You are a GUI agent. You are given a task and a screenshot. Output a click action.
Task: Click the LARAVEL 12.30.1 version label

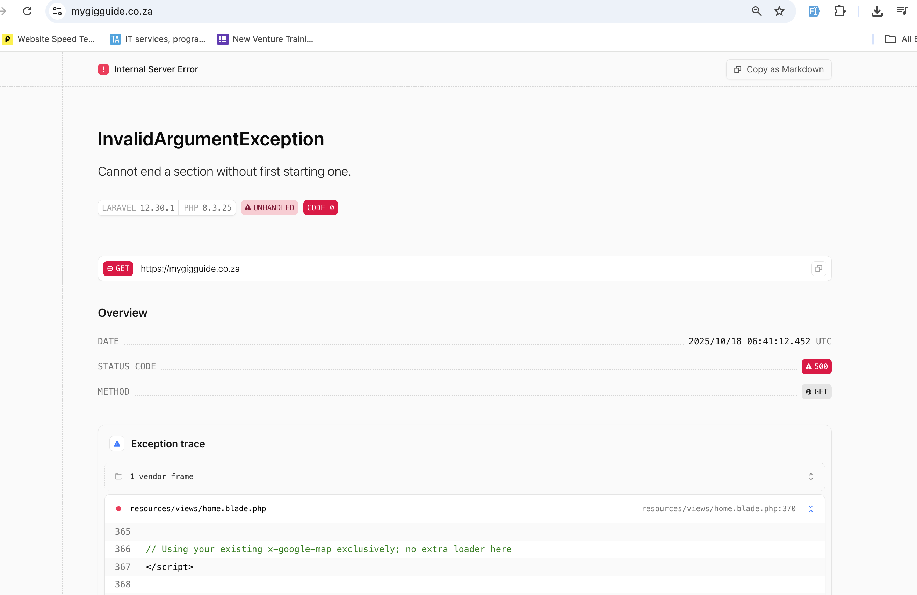point(138,208)
